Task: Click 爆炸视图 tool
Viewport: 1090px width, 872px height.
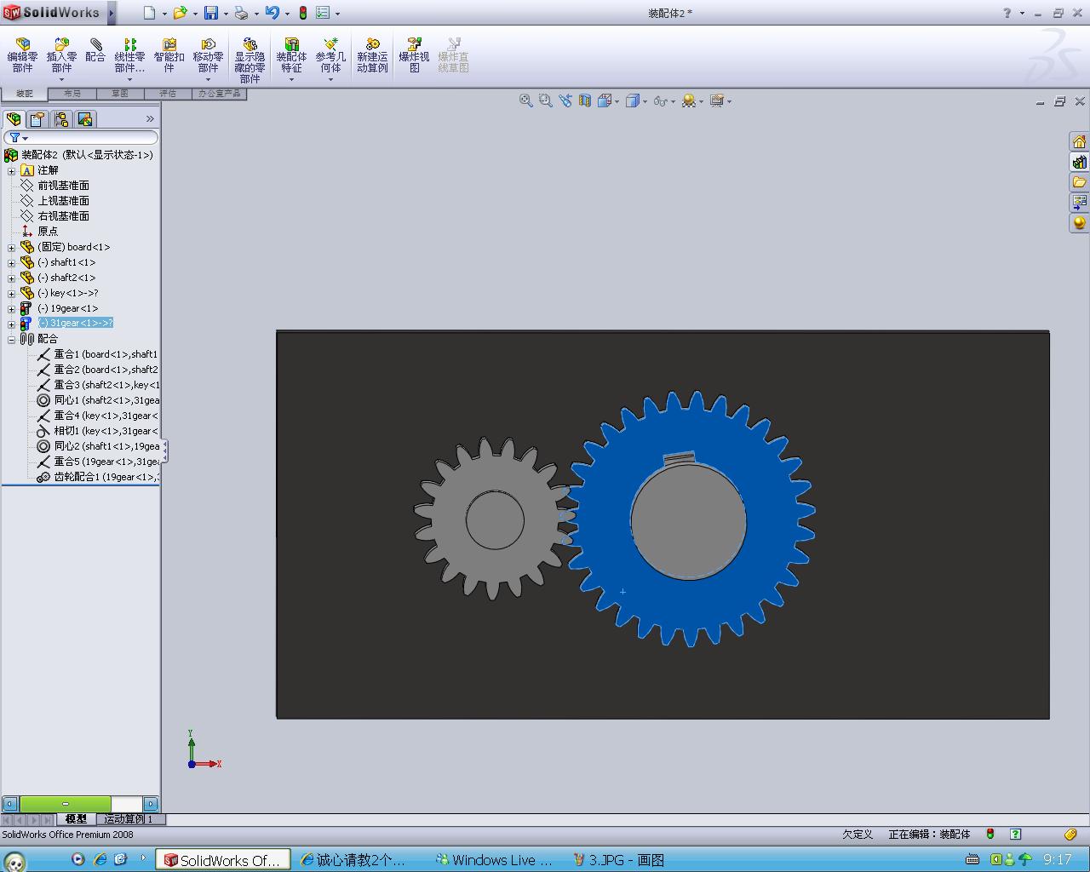Action: [x=414, y=55]
